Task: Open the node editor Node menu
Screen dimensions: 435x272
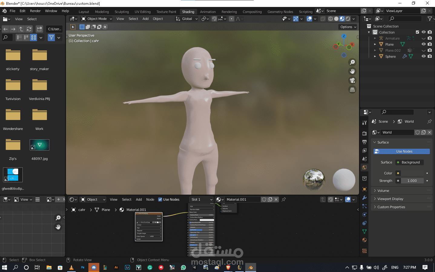Action: [x=150, y=199]
